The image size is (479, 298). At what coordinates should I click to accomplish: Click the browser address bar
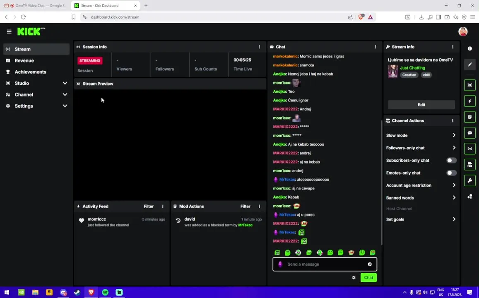click(x=214, y=17)
